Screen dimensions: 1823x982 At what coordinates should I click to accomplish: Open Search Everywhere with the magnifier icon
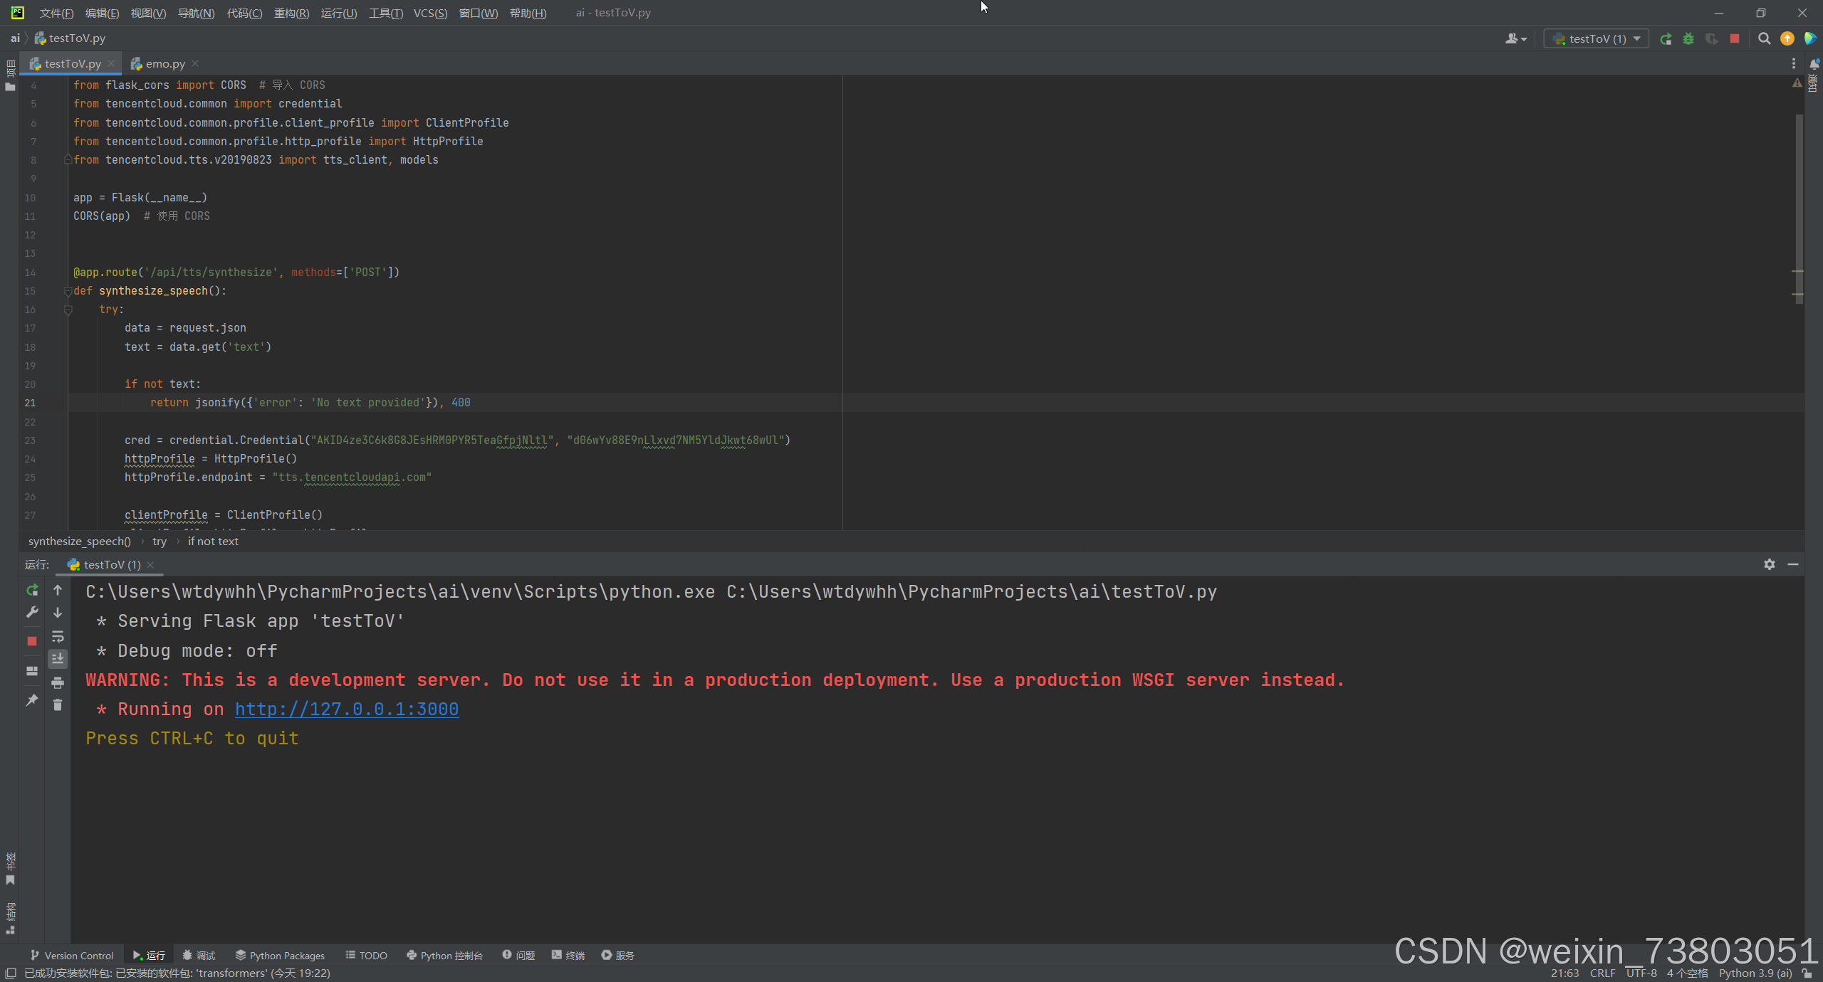(x=1764, y=39)
